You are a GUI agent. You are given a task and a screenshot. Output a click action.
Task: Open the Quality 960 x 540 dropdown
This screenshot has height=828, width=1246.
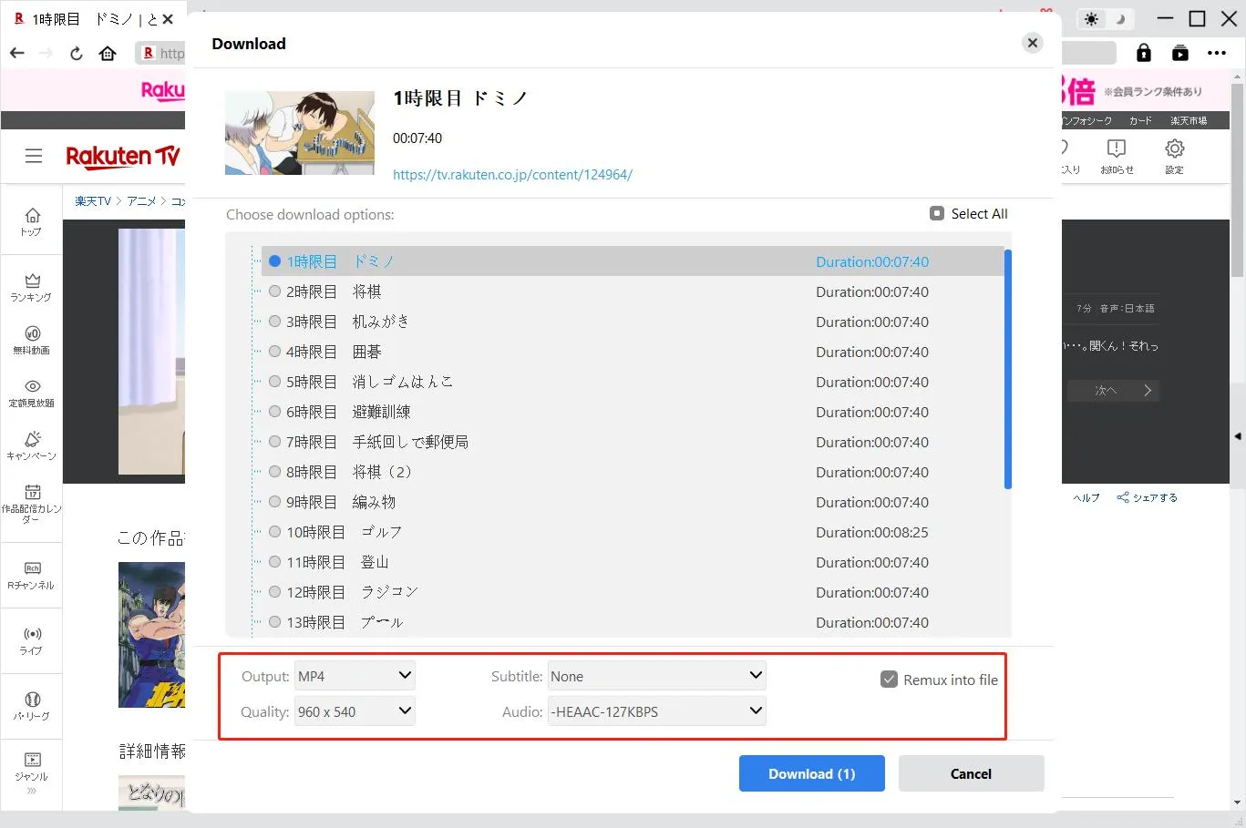coord(355,711)
